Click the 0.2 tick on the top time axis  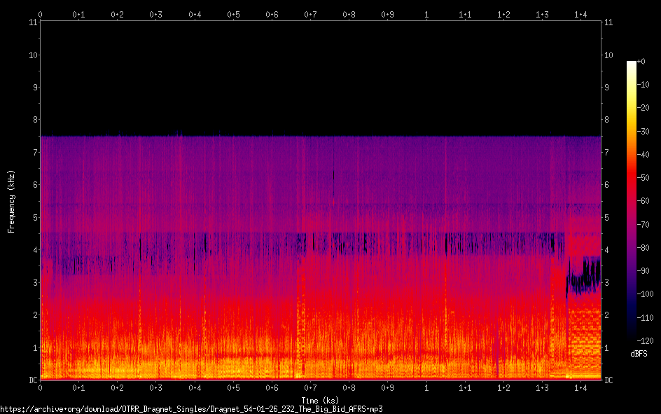point(117,14)
